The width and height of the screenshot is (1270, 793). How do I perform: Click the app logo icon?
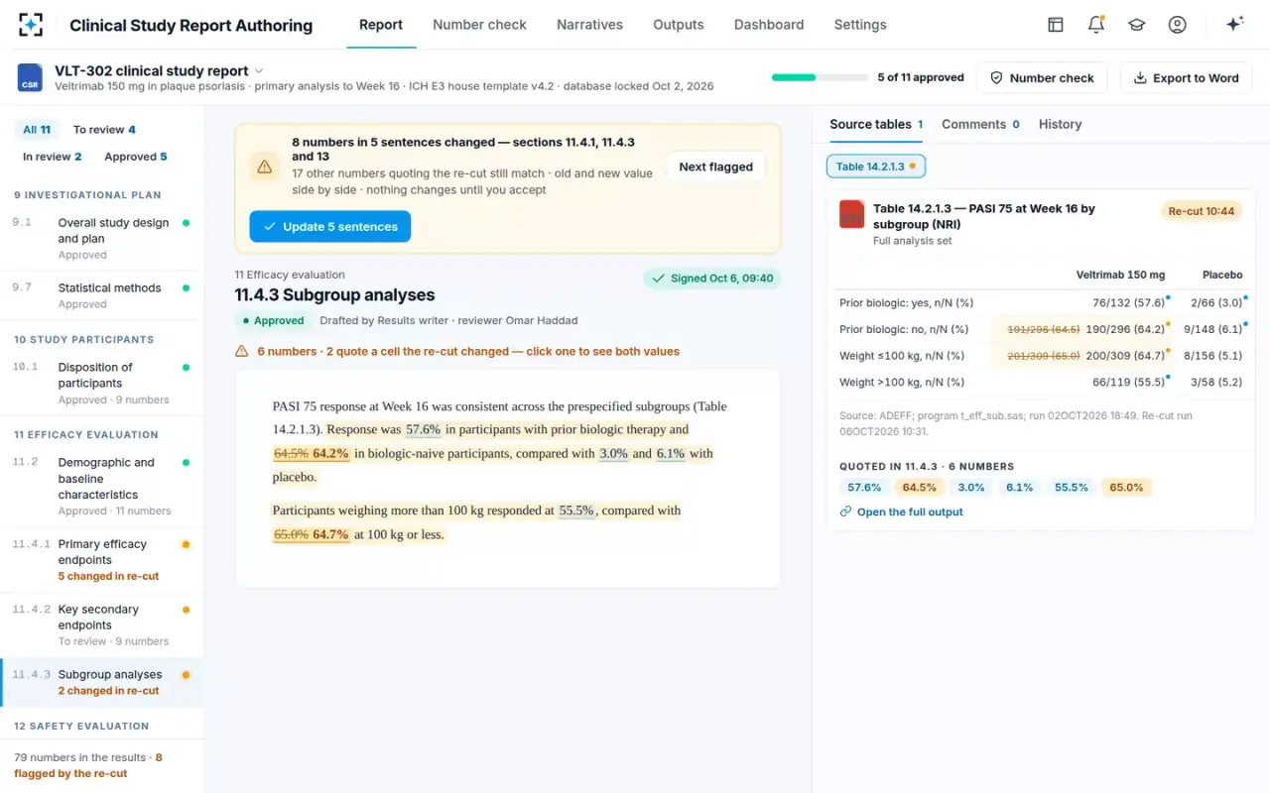click(31, 25)
